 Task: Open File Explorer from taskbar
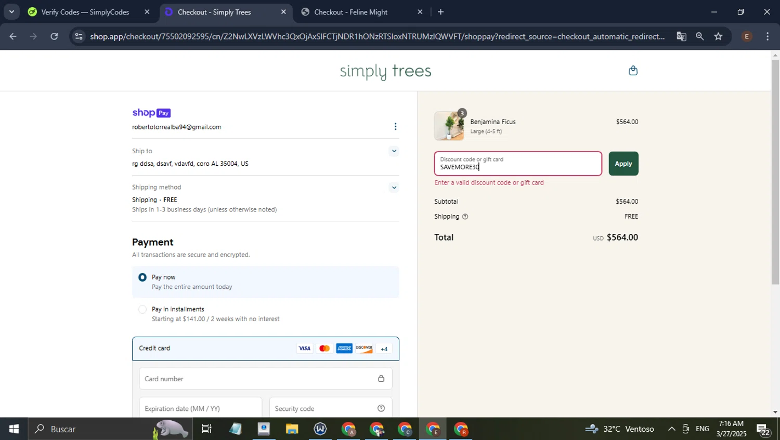tap(292, 429)
